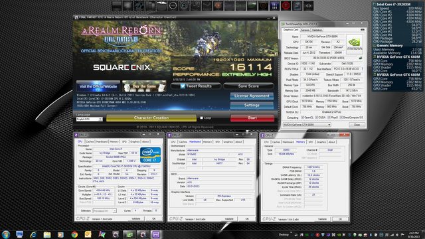Open Google Chrome from the taskbar
This screenshot has width=425, height=239.
click(x=74, y=234)
